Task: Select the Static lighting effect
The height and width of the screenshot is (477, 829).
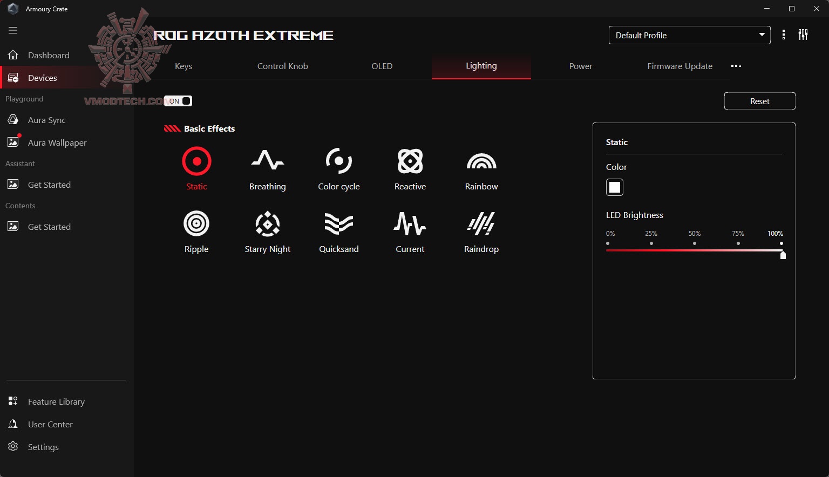Action: (x=196, y=169)
